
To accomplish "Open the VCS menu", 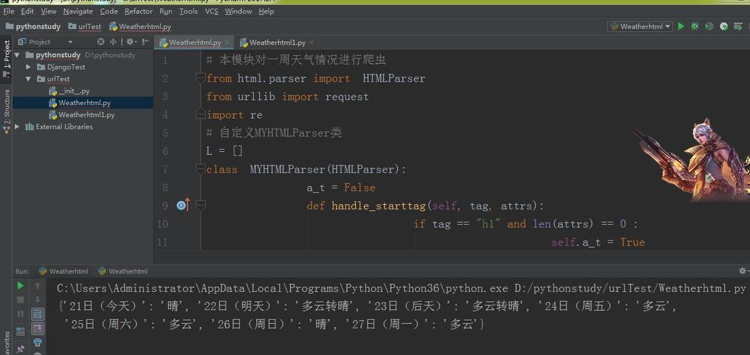I will (211, 11).
